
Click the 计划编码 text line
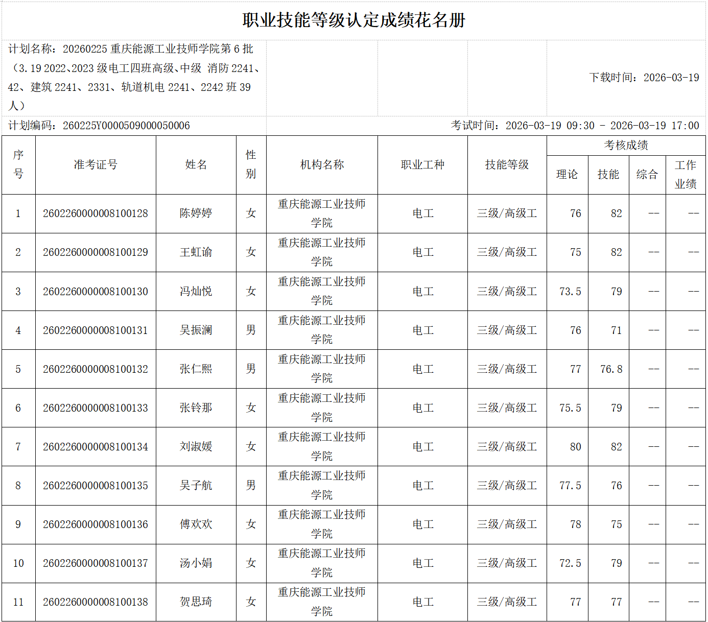tap(99, 126)
